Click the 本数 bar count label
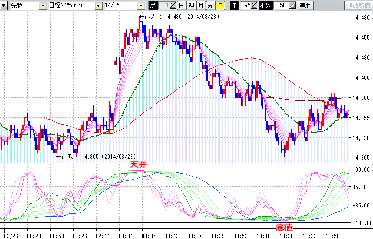 (264, 6)
